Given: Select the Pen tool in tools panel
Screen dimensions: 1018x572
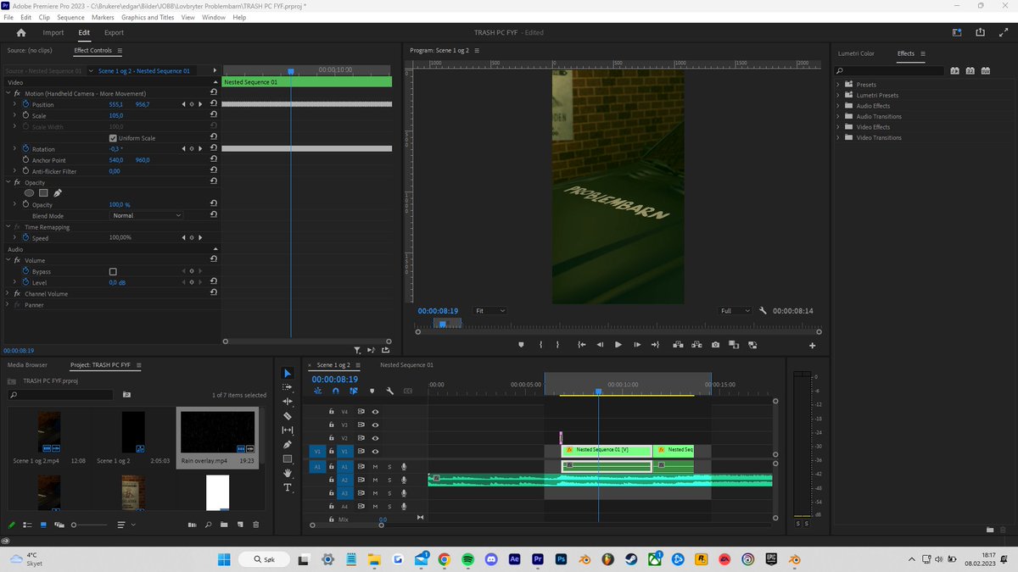Looking at the screenshot, I should click(x=288, y=445).
